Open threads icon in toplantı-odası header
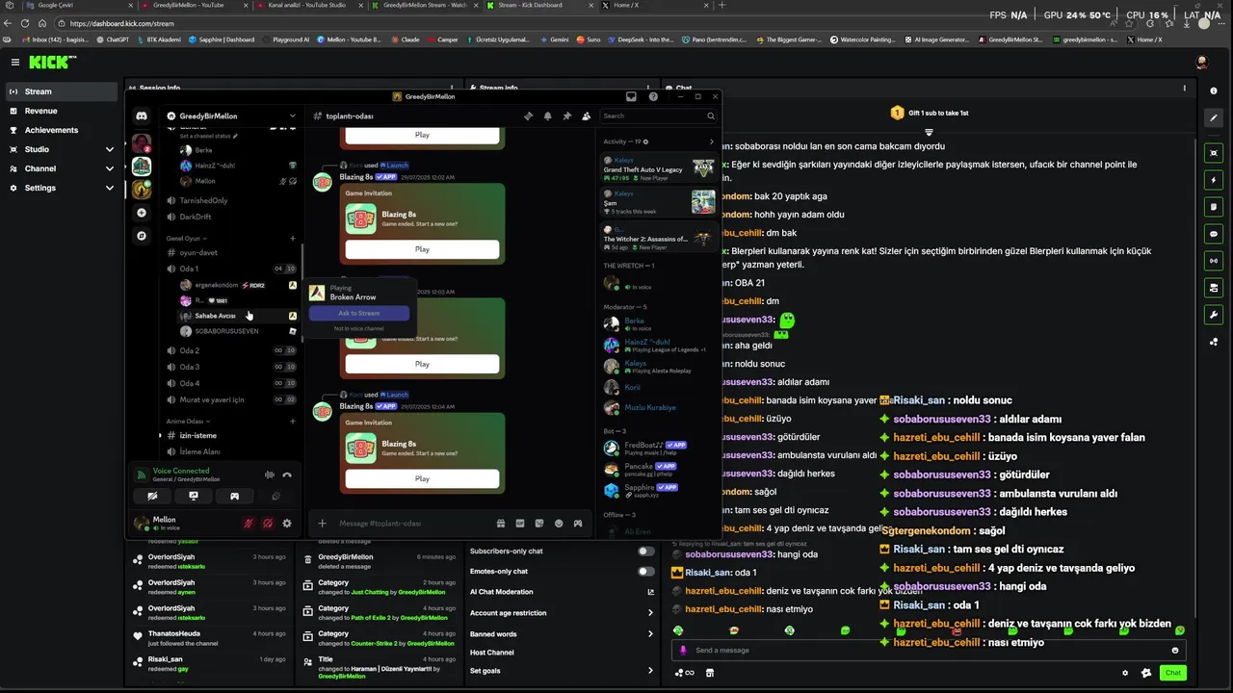Screen dimensions: 1233x693 tap(528, 115)
